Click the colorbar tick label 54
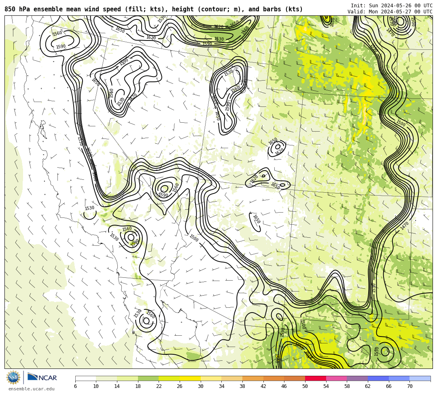 (326, 386)
